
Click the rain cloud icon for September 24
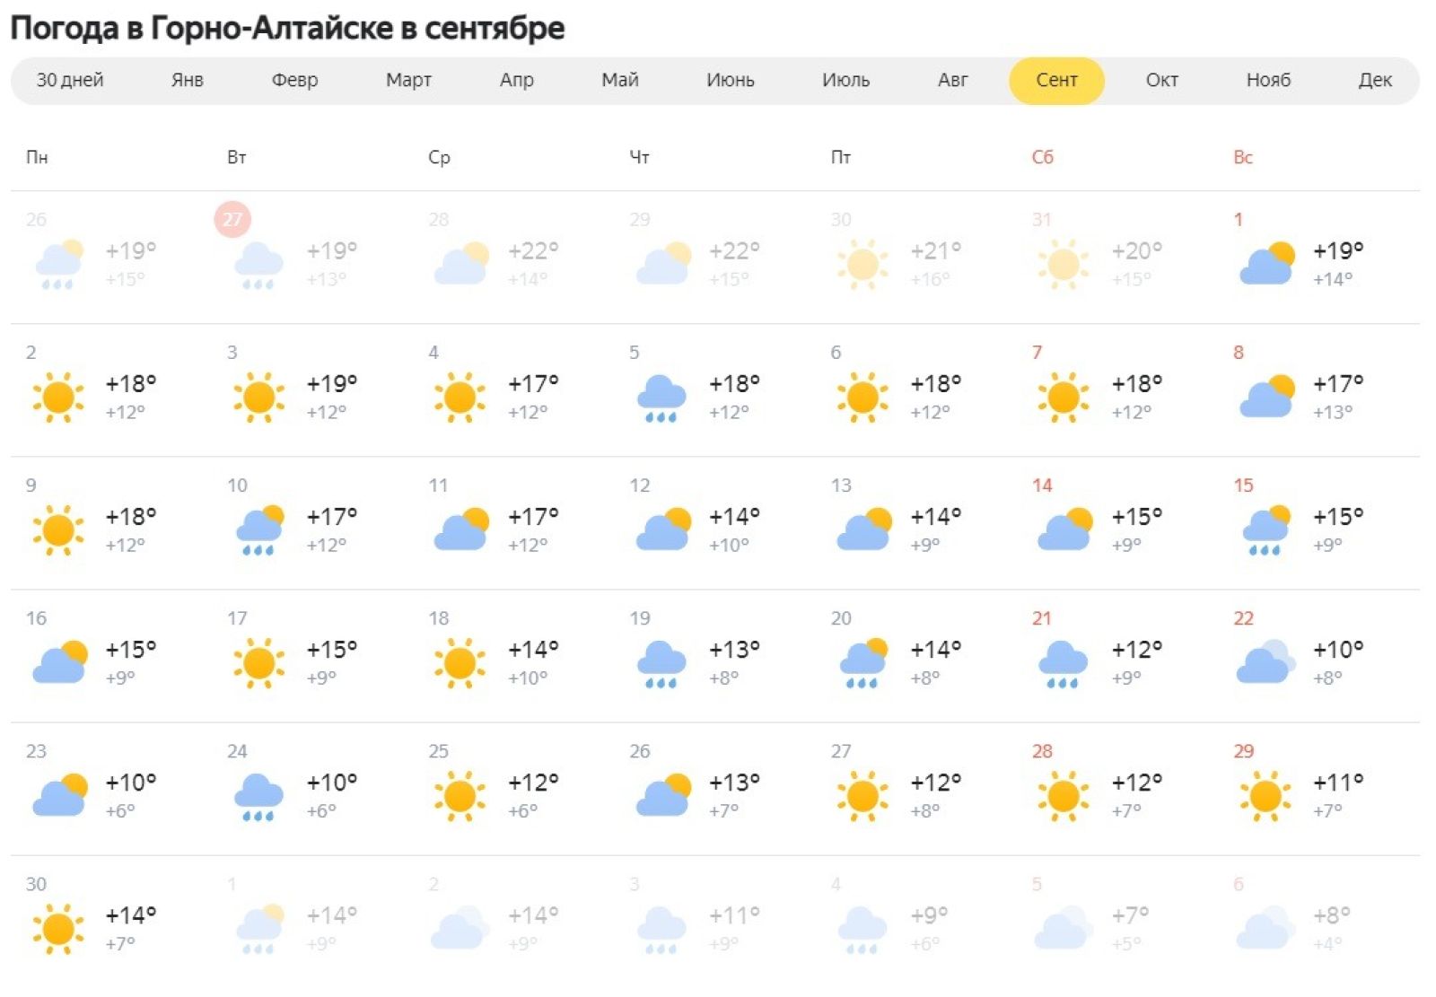click(259, 796)
